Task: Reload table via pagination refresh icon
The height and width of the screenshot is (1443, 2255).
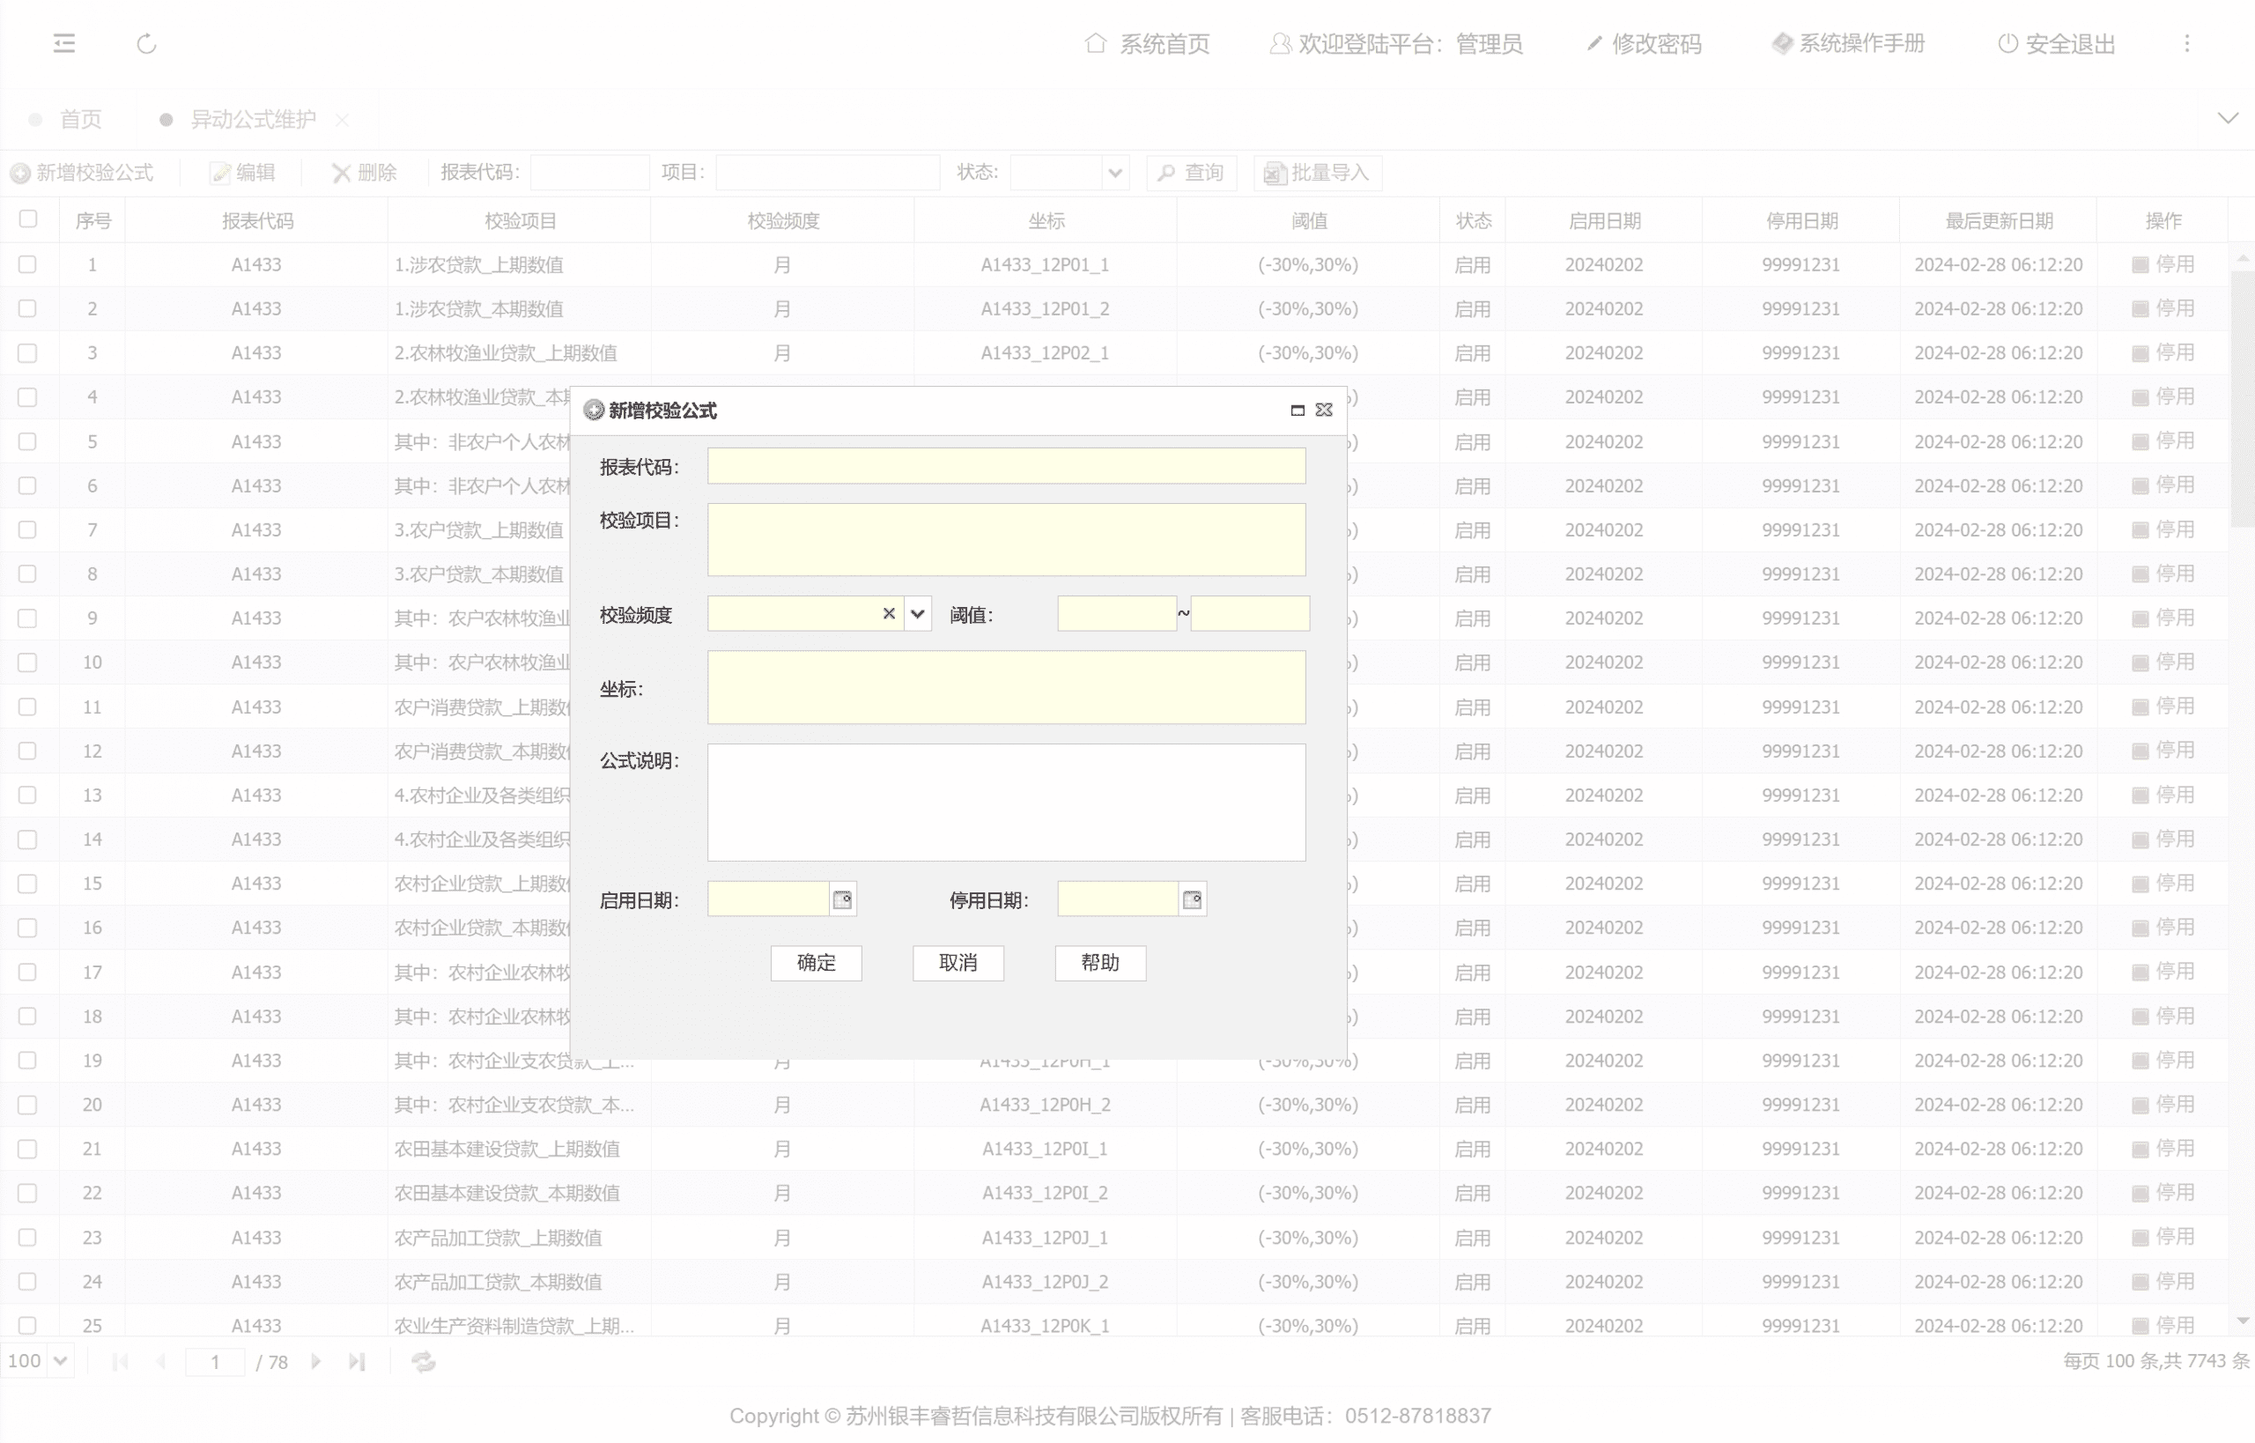Action: pos(424,1361)
